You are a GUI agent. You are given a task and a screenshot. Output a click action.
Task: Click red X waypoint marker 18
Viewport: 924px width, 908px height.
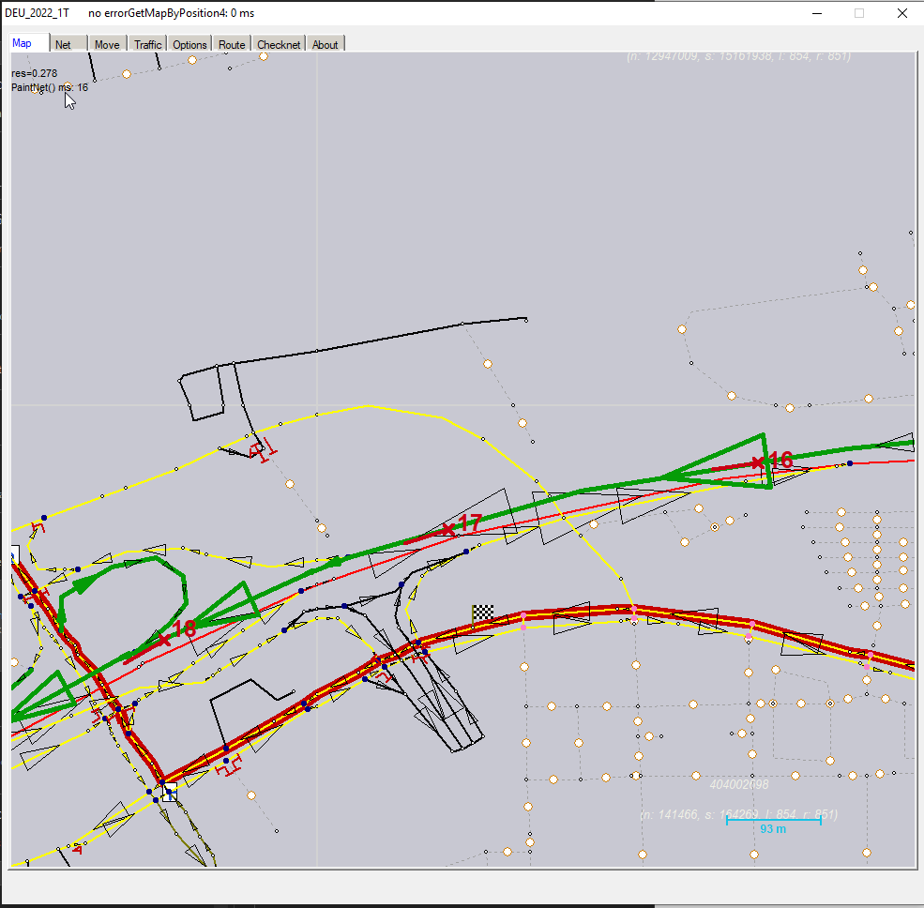(164, 640)
